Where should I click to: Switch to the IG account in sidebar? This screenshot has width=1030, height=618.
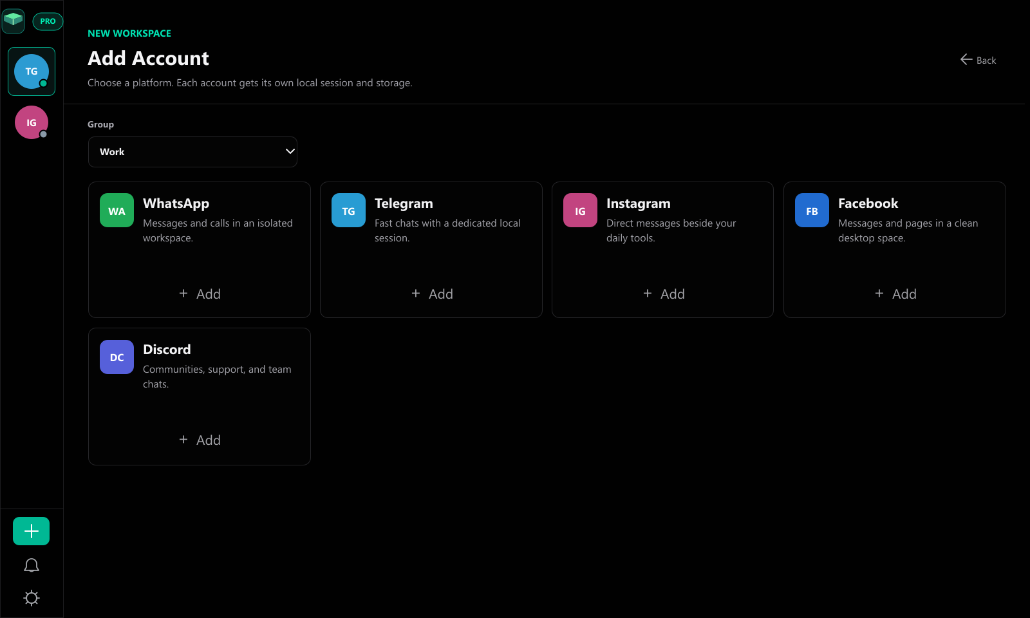coord(32,122)
